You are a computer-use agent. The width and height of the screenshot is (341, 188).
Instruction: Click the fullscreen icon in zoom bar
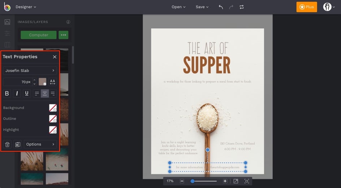pyautogui.click(x=247, y=181)
